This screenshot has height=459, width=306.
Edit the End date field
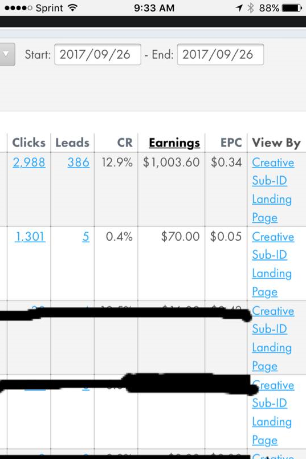point(221,54)
